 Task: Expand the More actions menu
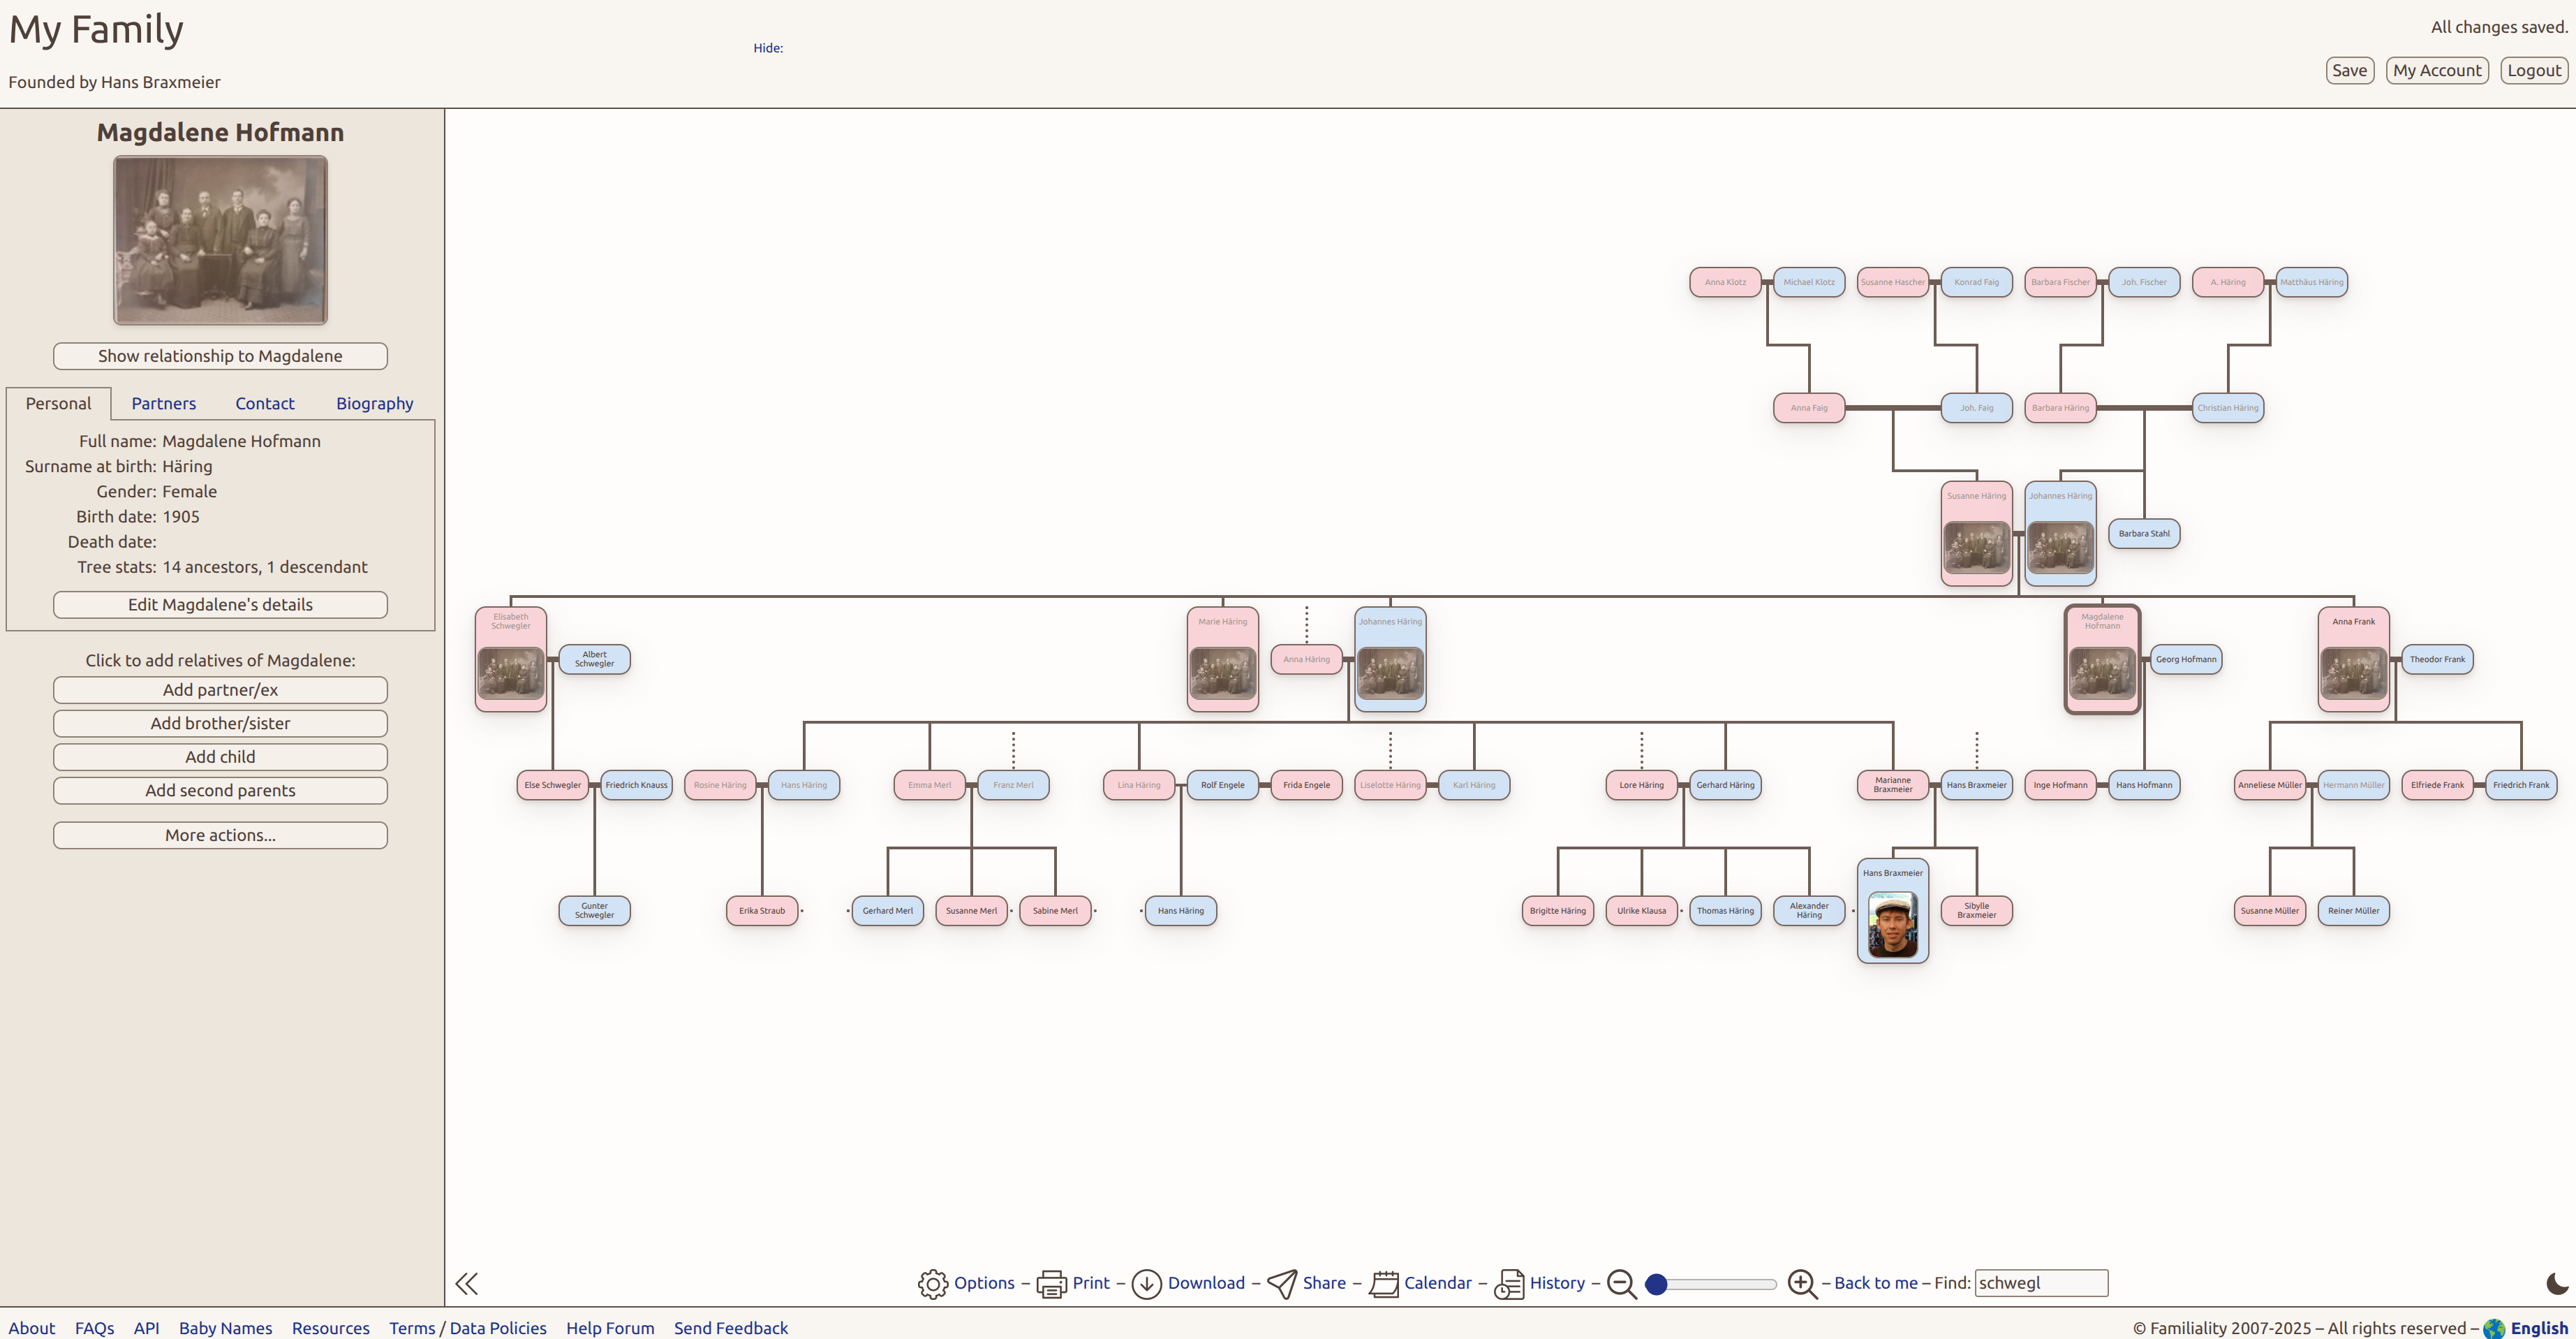[x=220, y=835]
